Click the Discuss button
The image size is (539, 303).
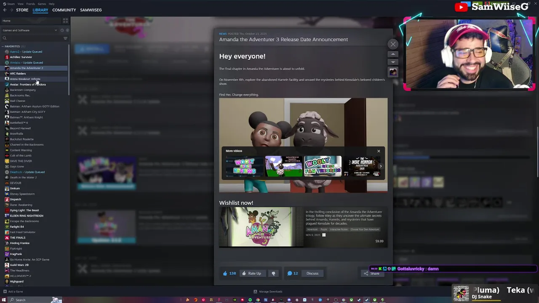(x=312, y=274)
